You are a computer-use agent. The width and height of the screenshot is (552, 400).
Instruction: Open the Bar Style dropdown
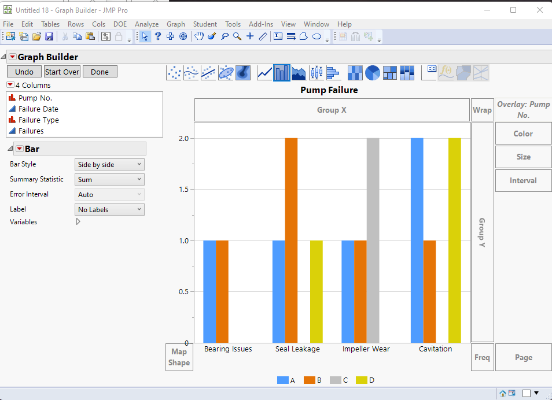click(x=109, y=165)
